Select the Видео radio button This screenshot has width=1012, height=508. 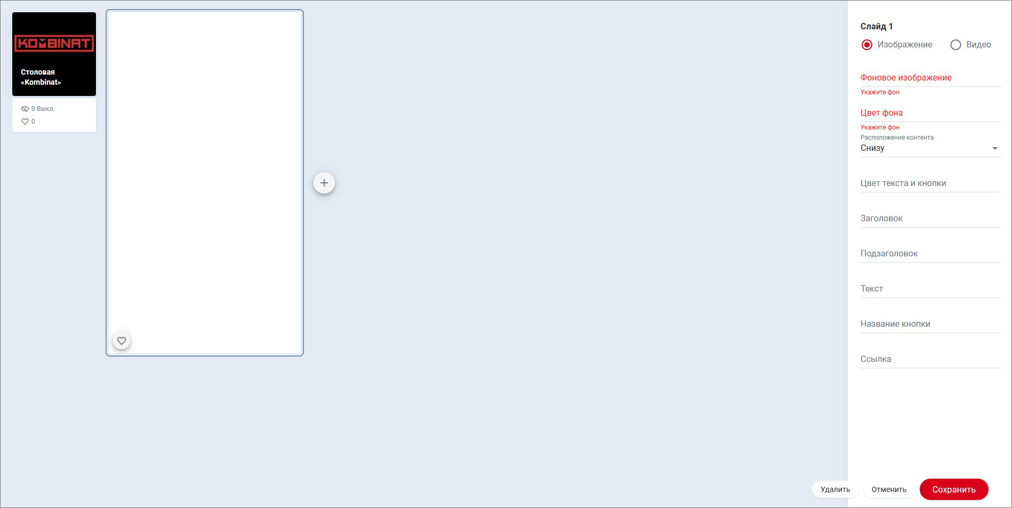(955, 45)
